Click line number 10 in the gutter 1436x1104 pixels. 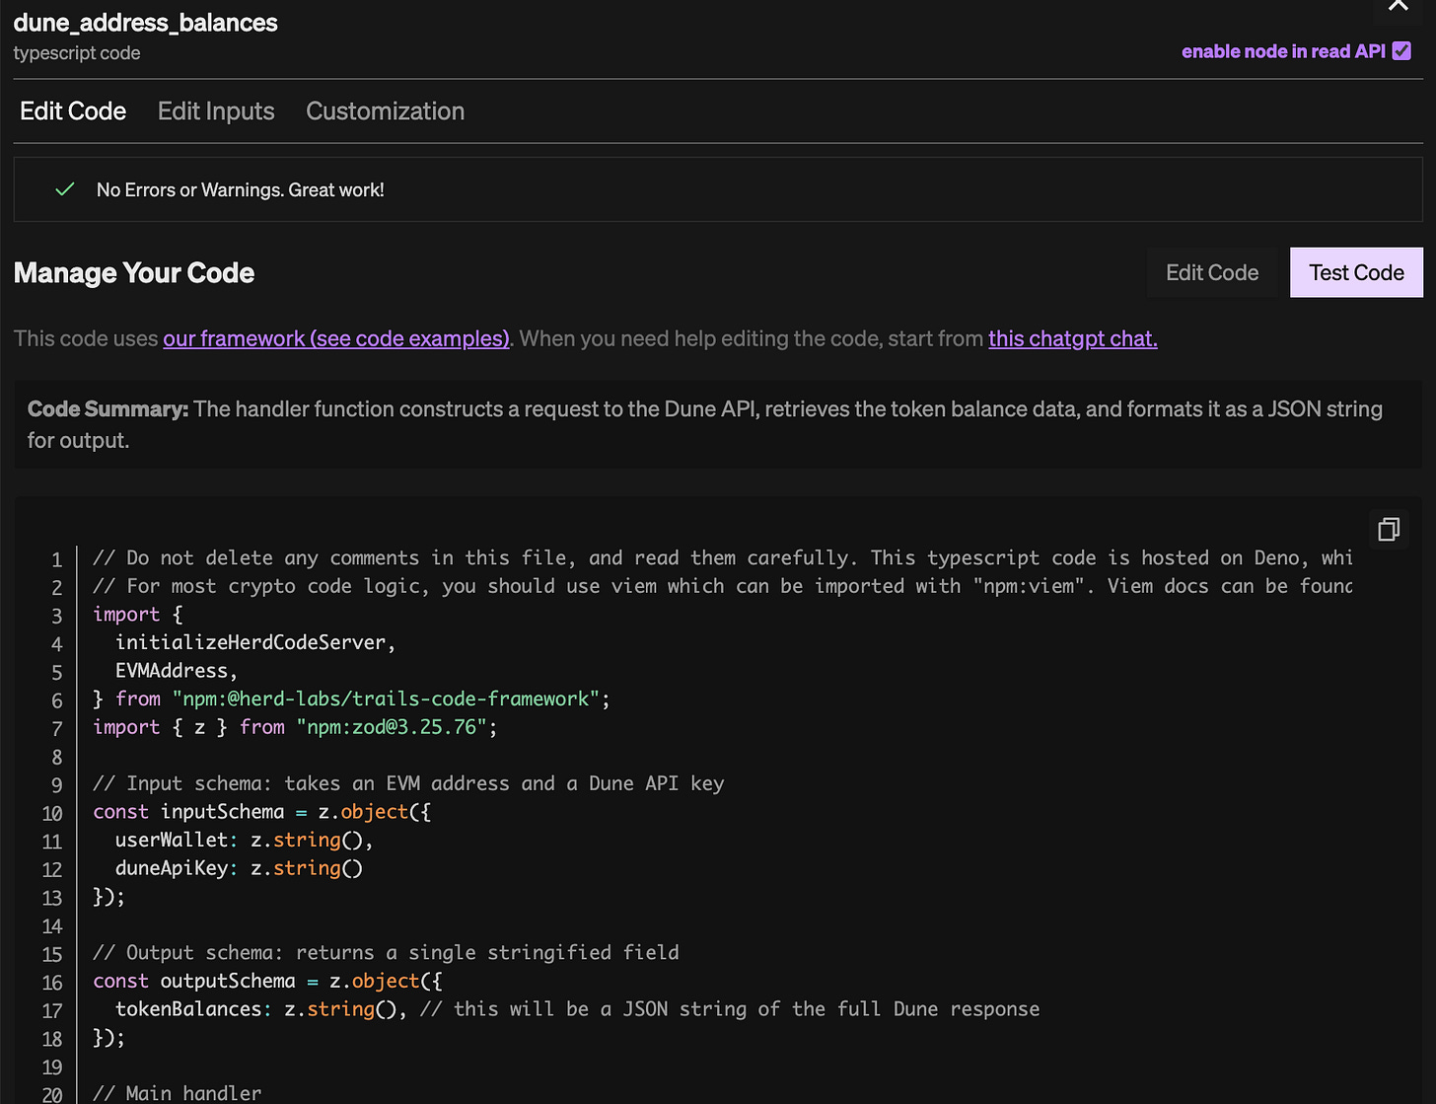pos(52,813)
